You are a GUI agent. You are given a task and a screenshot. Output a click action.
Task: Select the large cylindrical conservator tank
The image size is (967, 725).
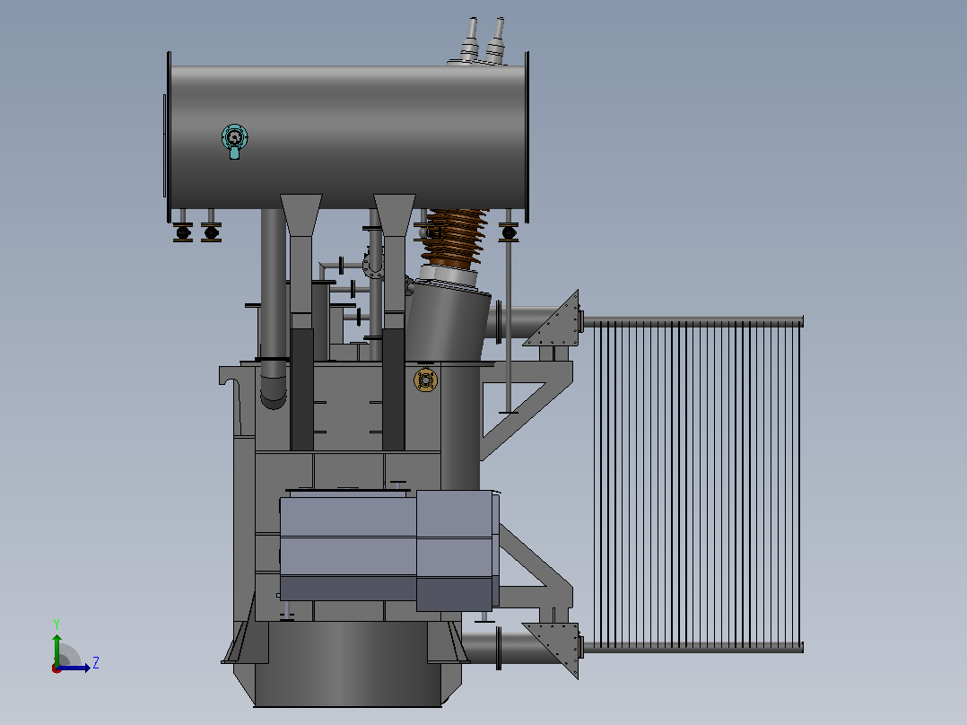pyautogui.click(x=347, y=137)
